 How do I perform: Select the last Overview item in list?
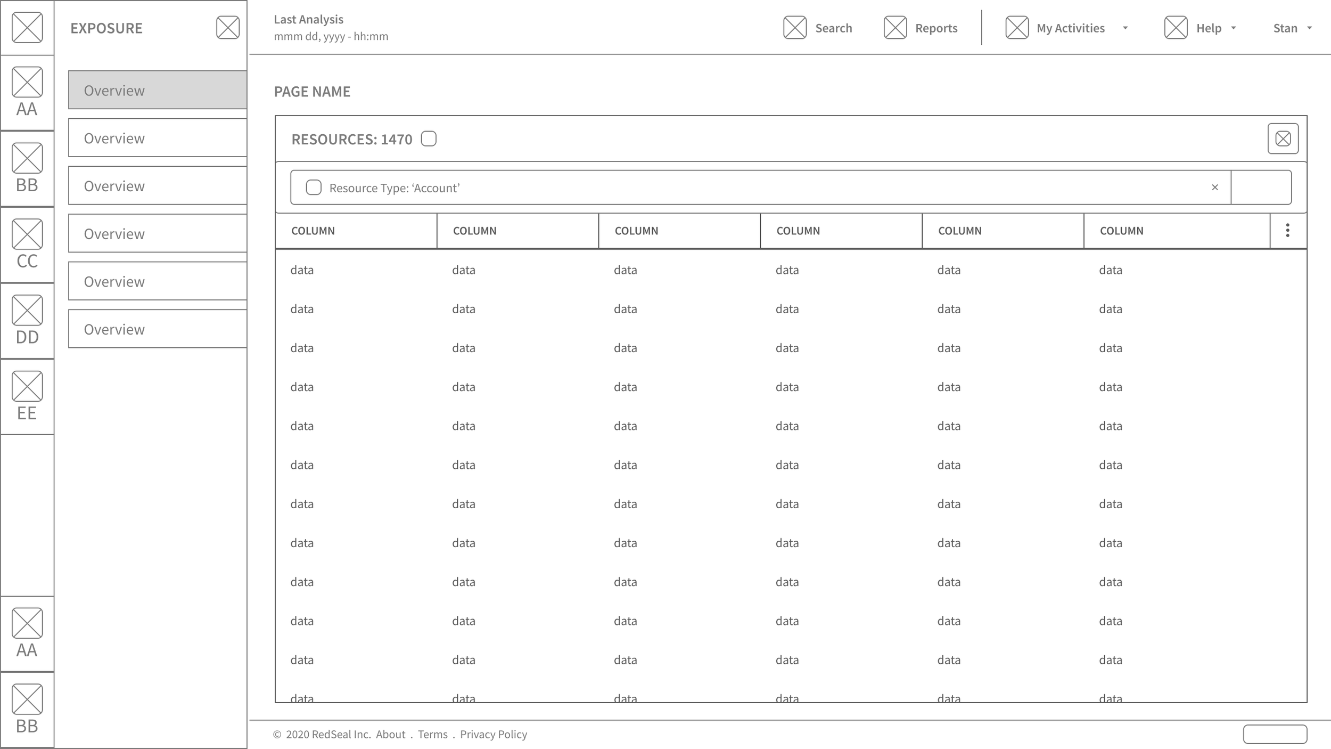[157, 329]
